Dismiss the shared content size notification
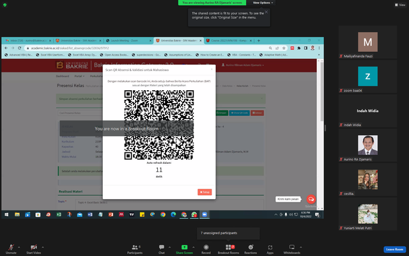The width and height of the screenshot is (409, 256). pos(266,12)
